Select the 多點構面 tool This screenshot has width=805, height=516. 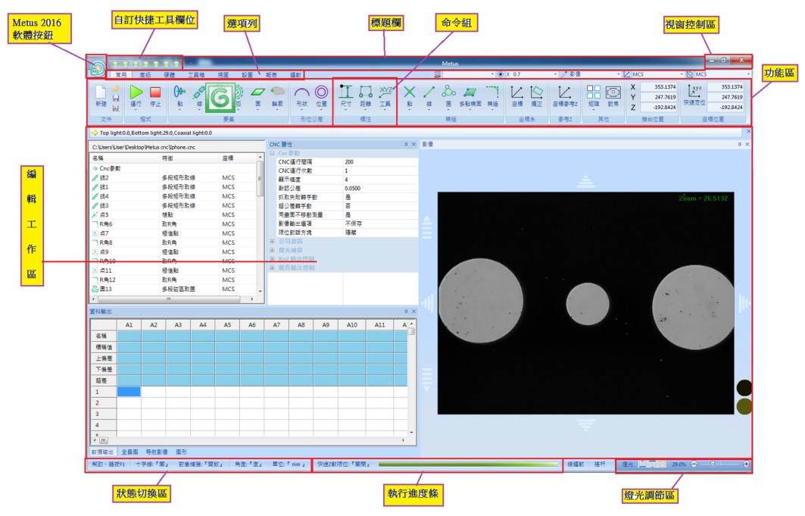click(470, 96)
